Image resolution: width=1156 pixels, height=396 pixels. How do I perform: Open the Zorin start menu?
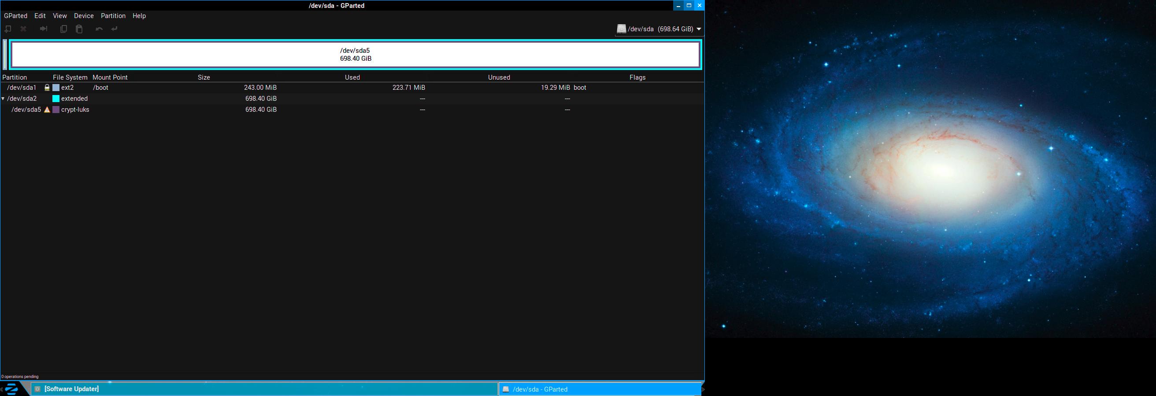click(11, 389)
